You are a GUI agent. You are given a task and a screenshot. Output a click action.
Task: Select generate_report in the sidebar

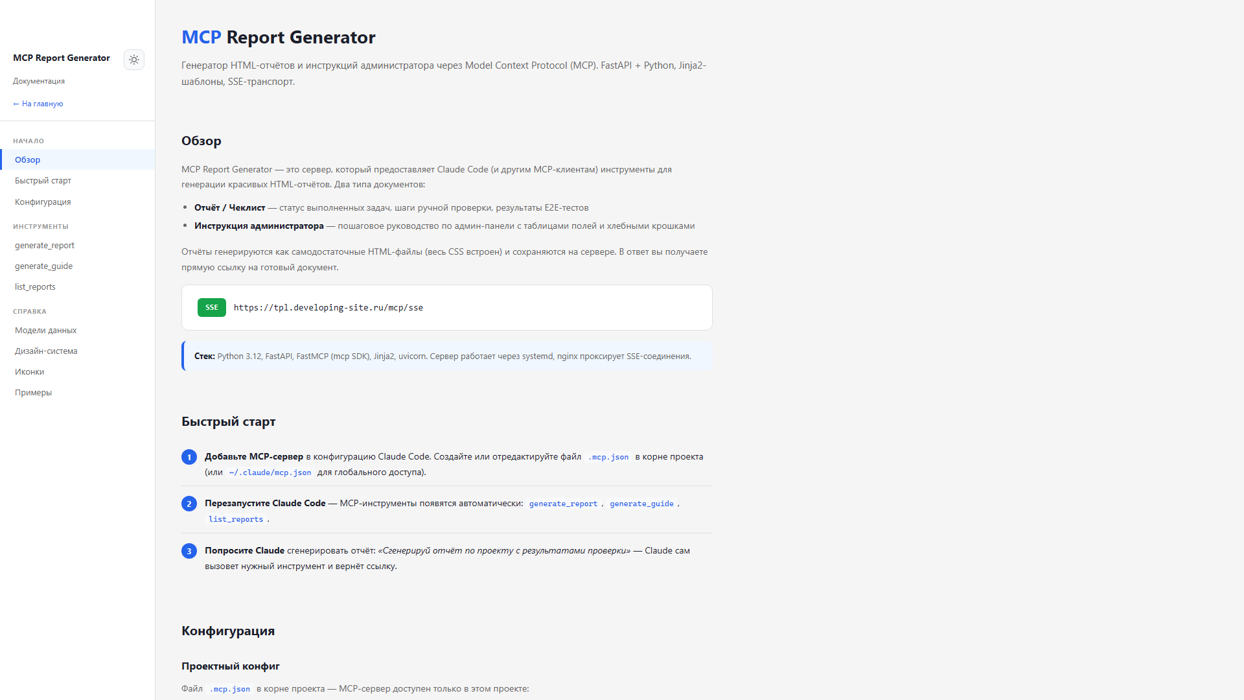click(x=45, y=246)
